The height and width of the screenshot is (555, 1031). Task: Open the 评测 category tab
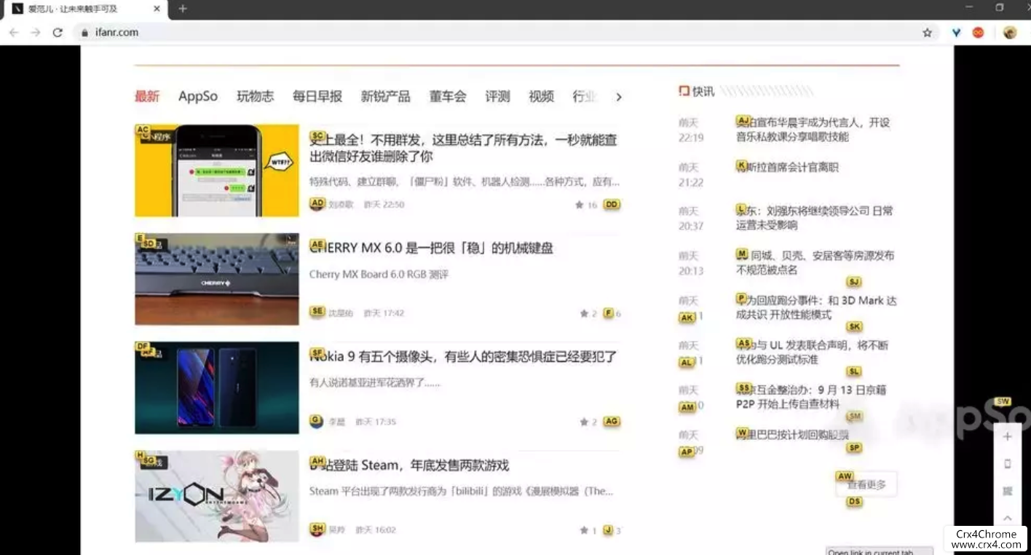(497, 97)
